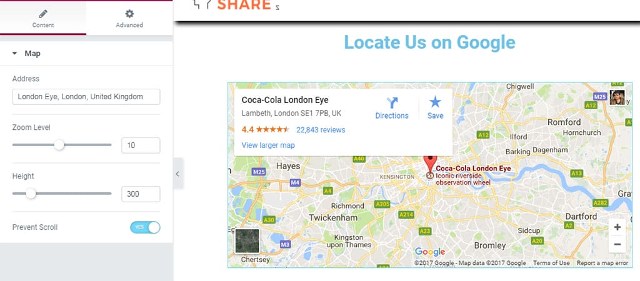Click the Address input field
640x281 pixels.
(x=86, y=97)
